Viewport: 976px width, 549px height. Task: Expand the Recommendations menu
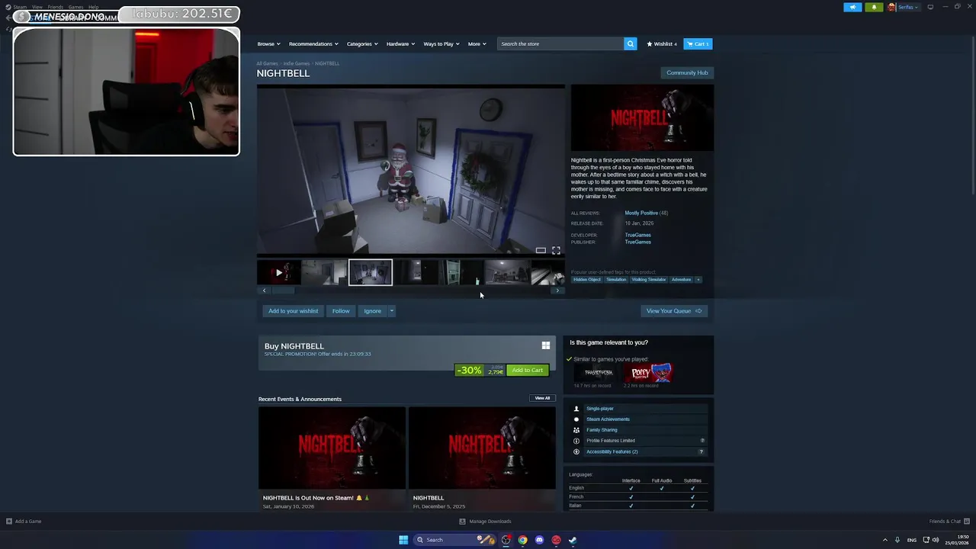pyautogui.click(x=313, y=43)
